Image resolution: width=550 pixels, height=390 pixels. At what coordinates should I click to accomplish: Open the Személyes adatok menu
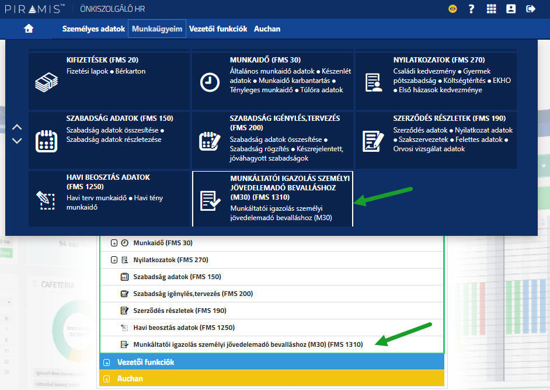(93, 29)
